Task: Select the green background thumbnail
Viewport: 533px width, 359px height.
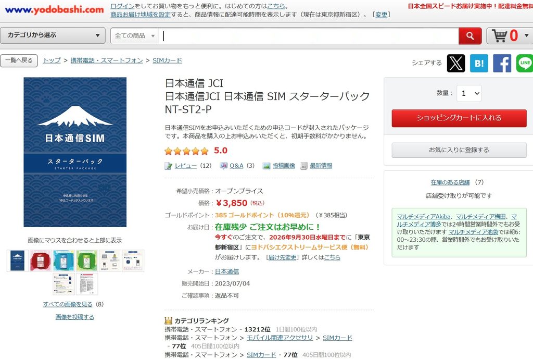Action: [87, 261]
